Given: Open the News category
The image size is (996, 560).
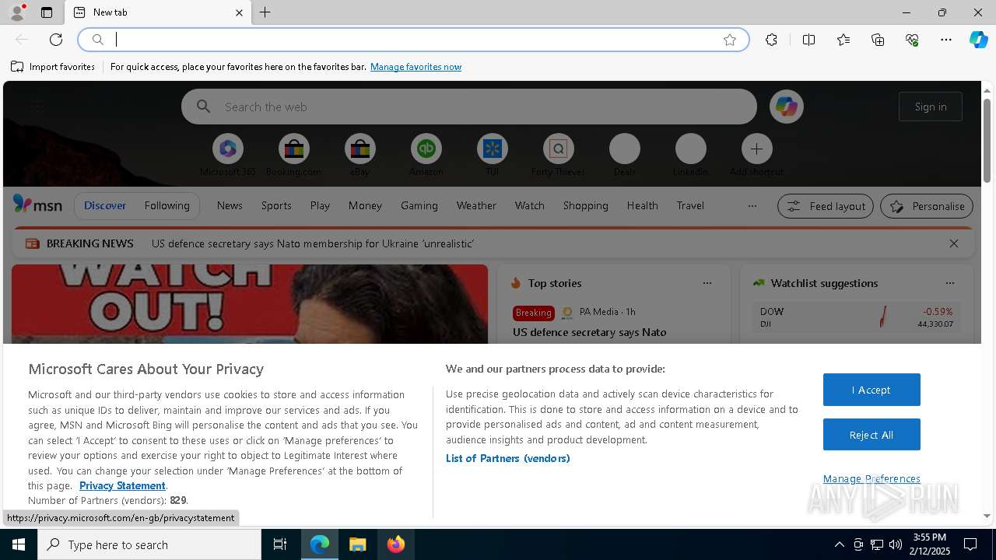Looking at the screenshot, I should [230, 205].
